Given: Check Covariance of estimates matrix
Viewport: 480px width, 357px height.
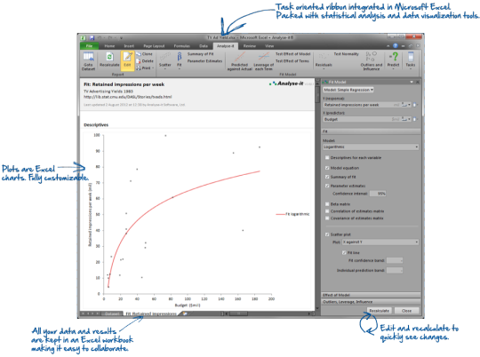Looking at the screenshot, I should (x=327, y=218).
